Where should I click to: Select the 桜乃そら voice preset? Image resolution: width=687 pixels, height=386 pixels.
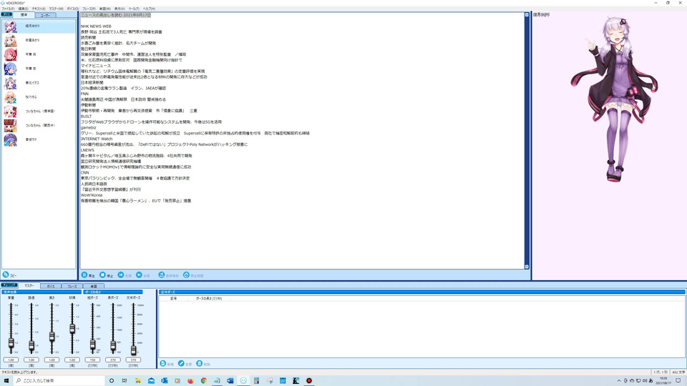(x=39, y=96)
